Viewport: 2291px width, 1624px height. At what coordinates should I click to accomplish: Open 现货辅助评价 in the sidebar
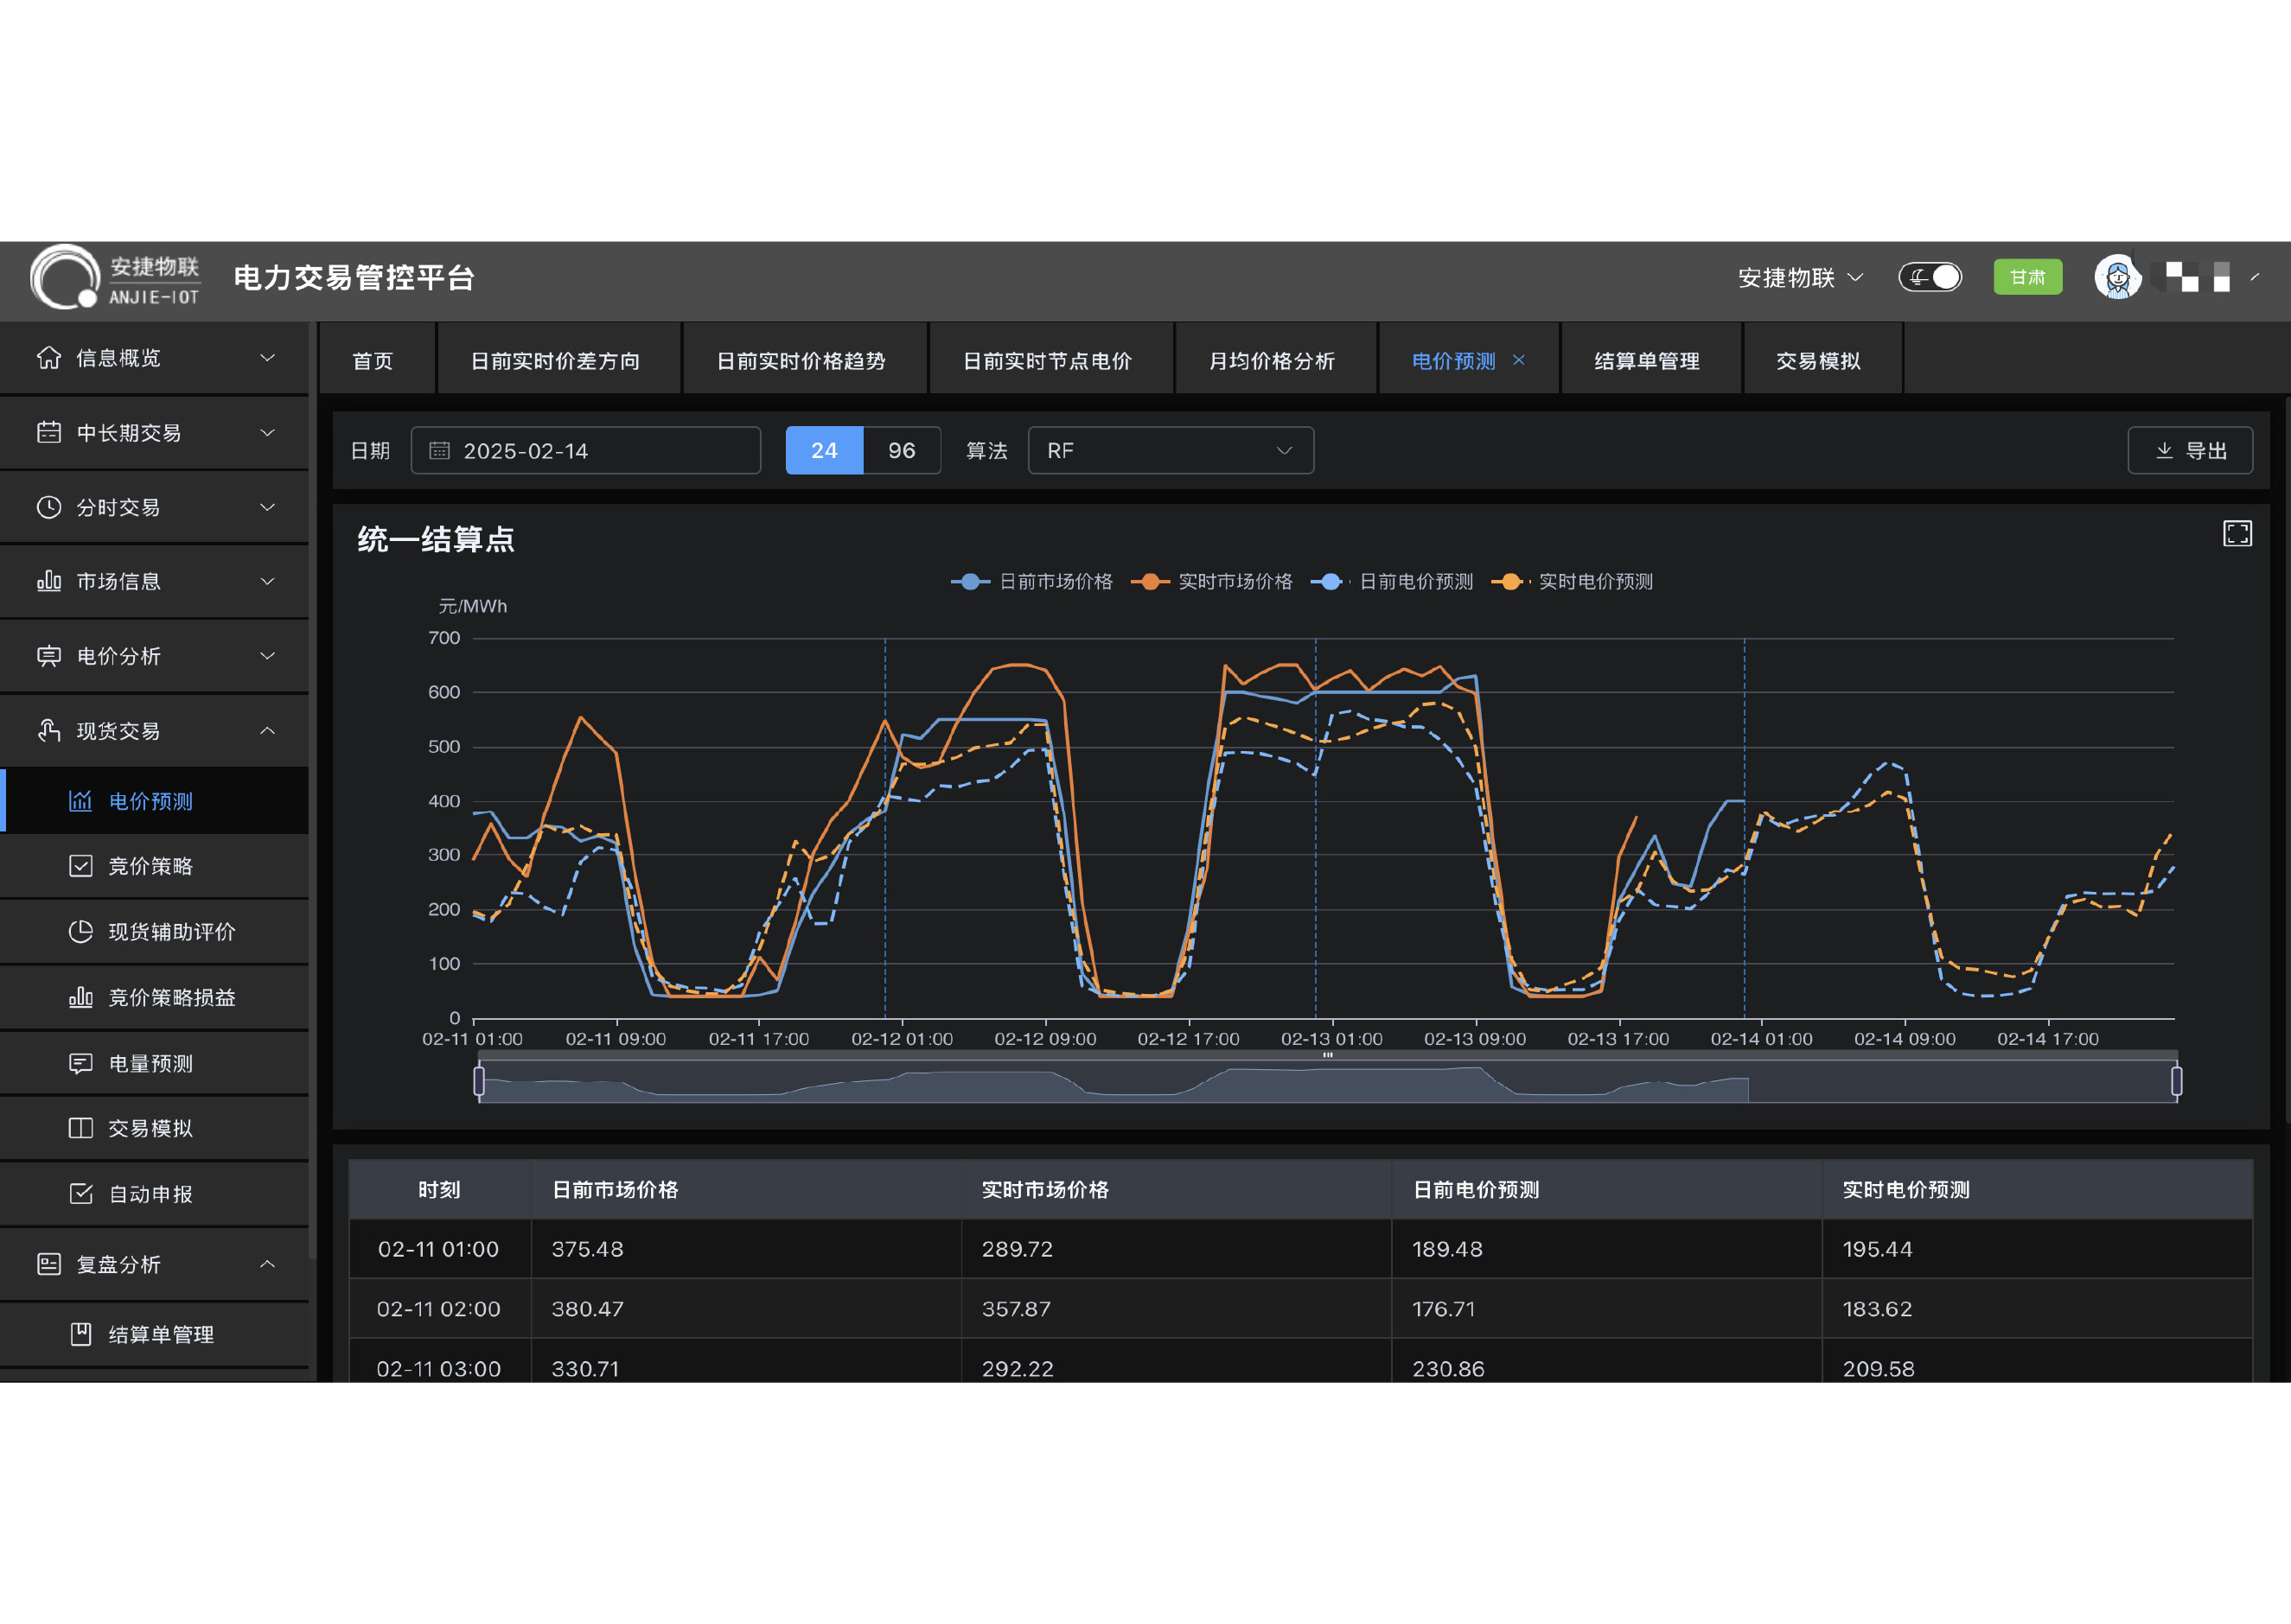coord(171,932)
